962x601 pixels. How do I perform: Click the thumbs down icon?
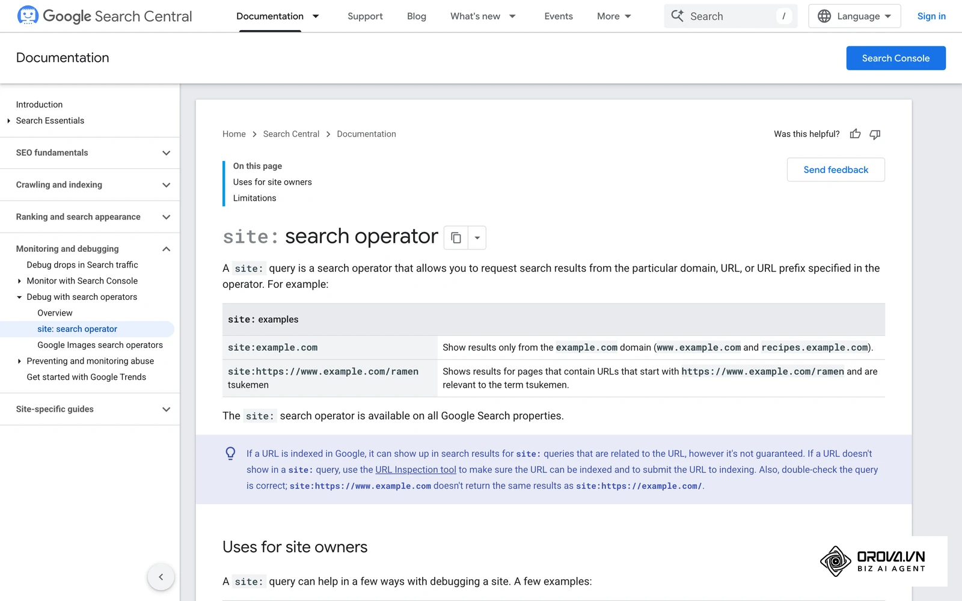875,134
